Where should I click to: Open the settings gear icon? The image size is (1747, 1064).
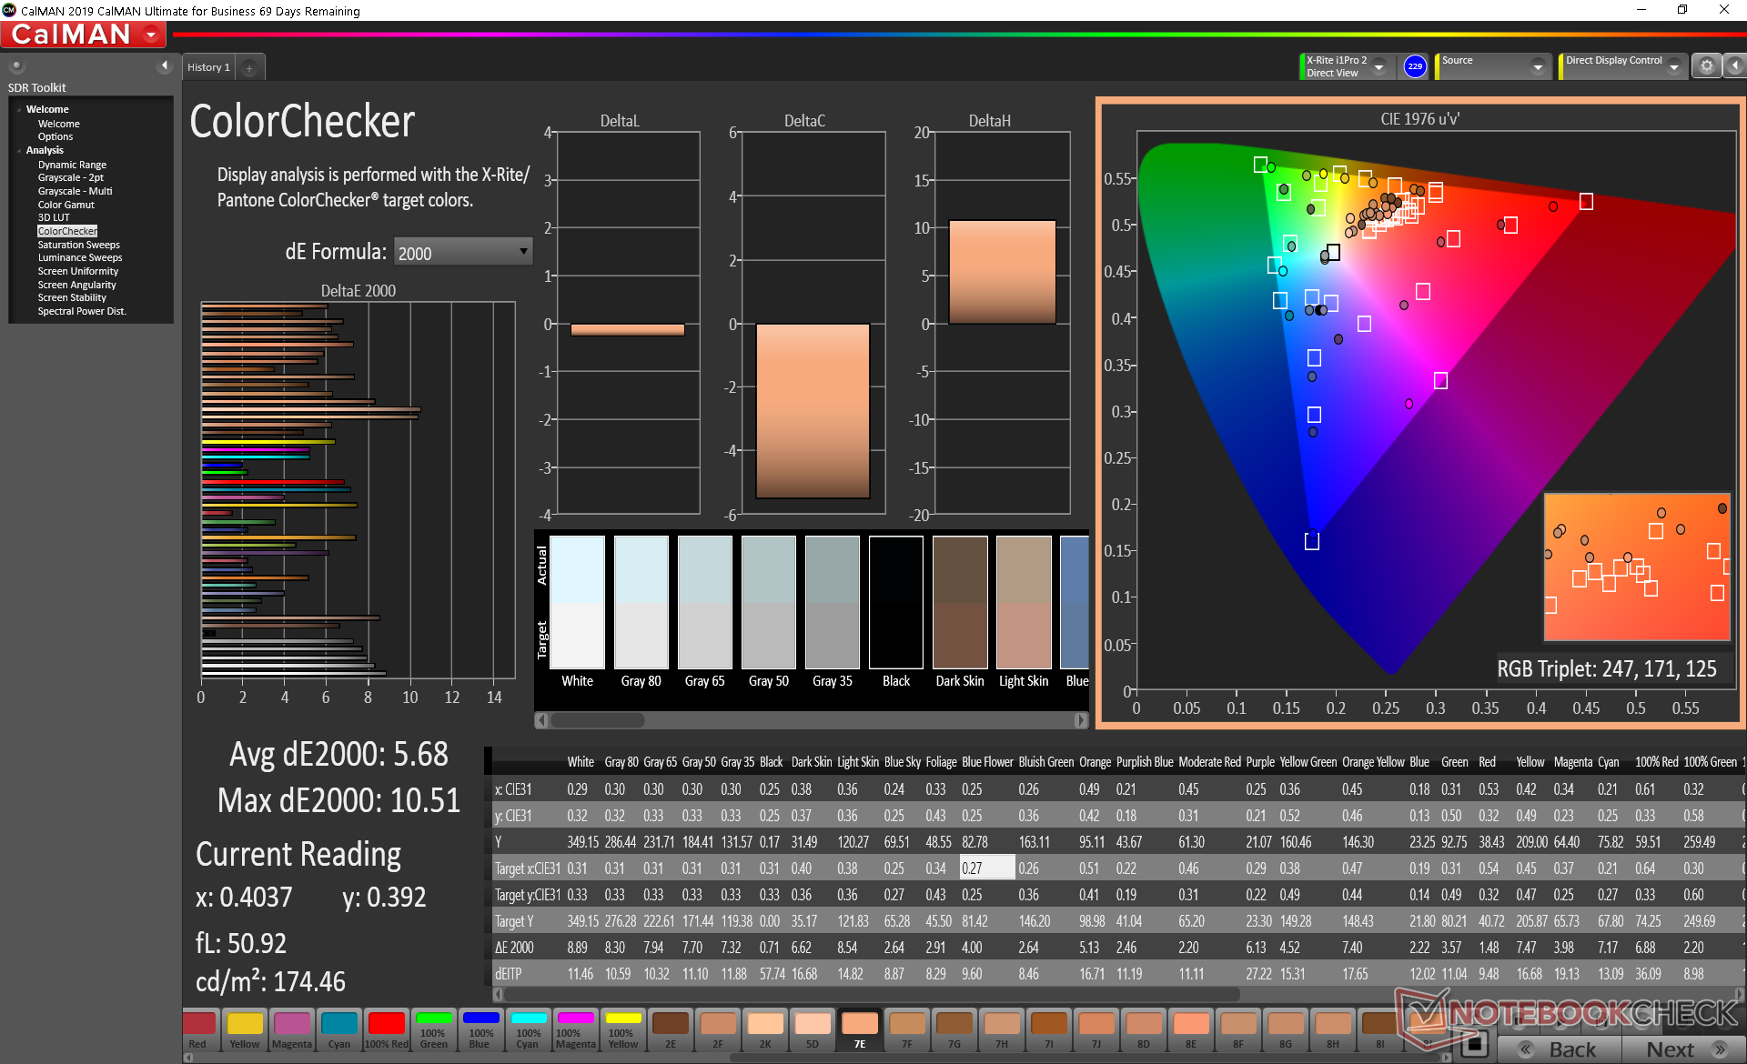[1706, 66]
